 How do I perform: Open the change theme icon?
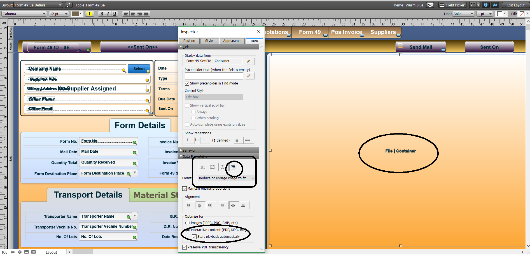430,5
